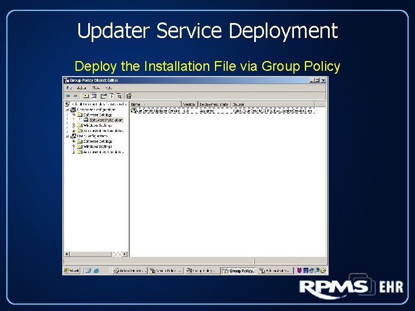Open the Action menu
Viewport: 415px width, 311px height.
[82, 88]
